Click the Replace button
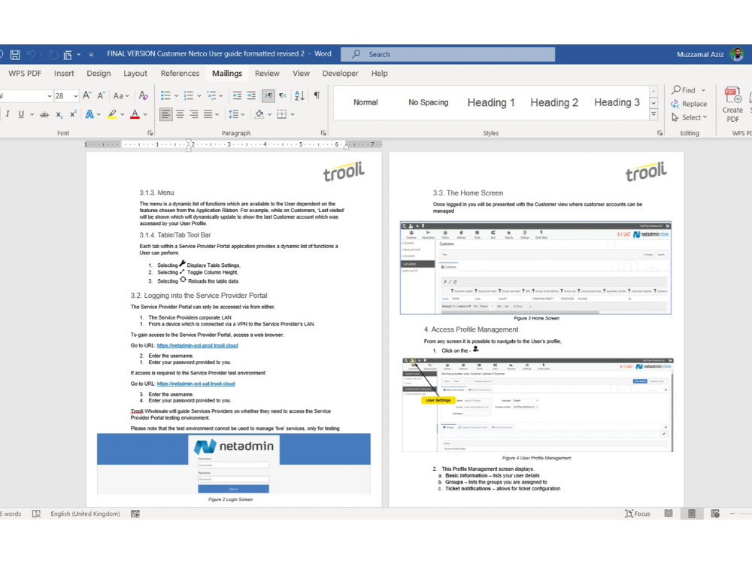The height and width of the screenshot is (564, 752). click(x=689, y=104)
